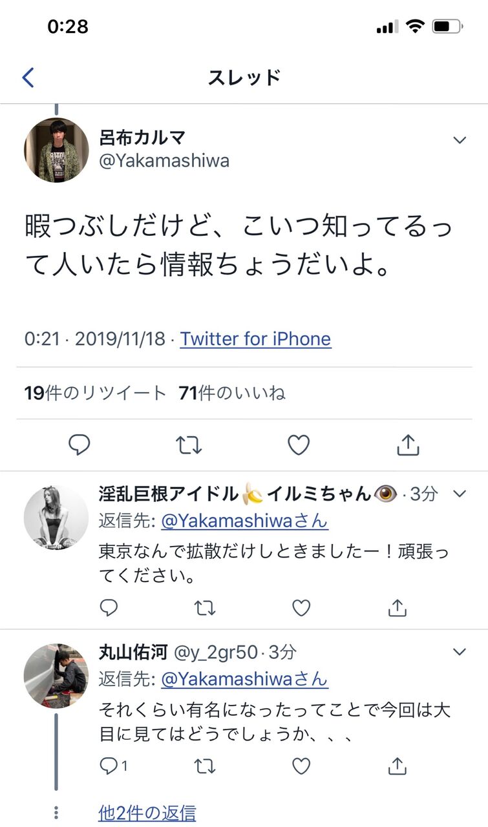Retweet the main tweet by @Yakamashiwa
This screenshot has height=827, width=488.
pyautogui.click(x=189, y=445)
